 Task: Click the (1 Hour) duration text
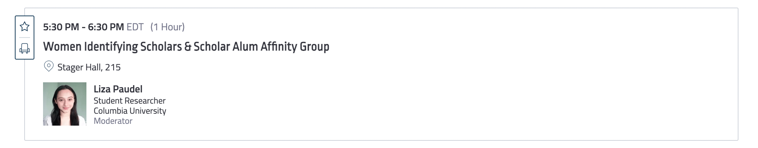point(167,27)
